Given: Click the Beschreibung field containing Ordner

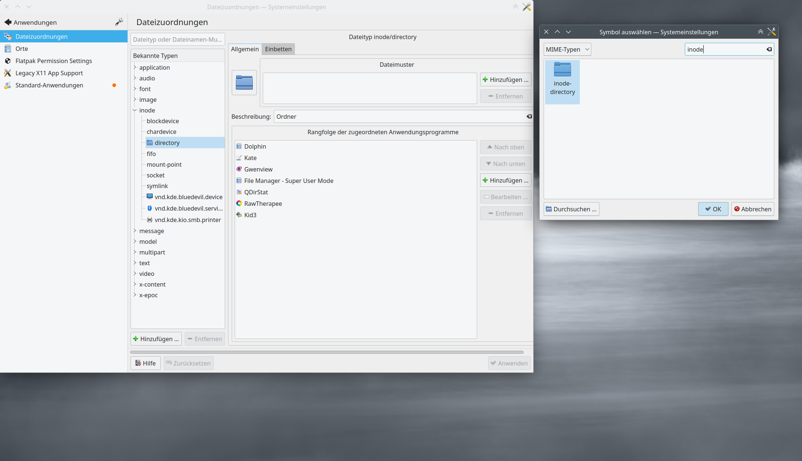Looking at the screenshot, I should [x=404, y=117].
